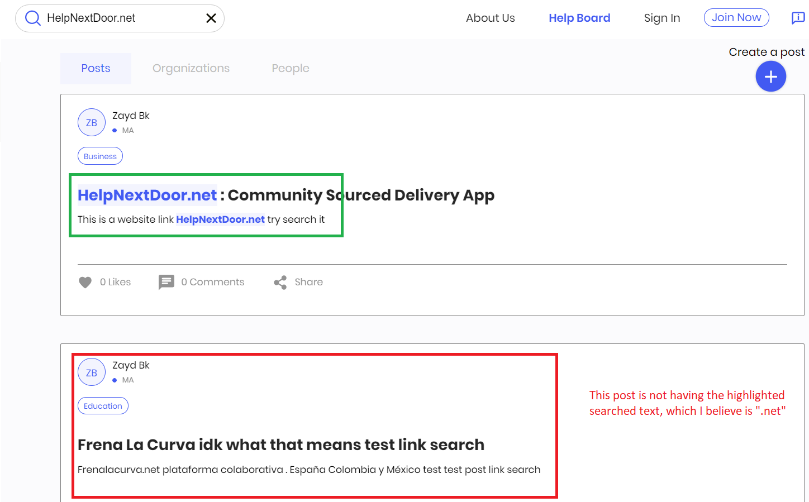Click the Create a post label

[767, 52]
